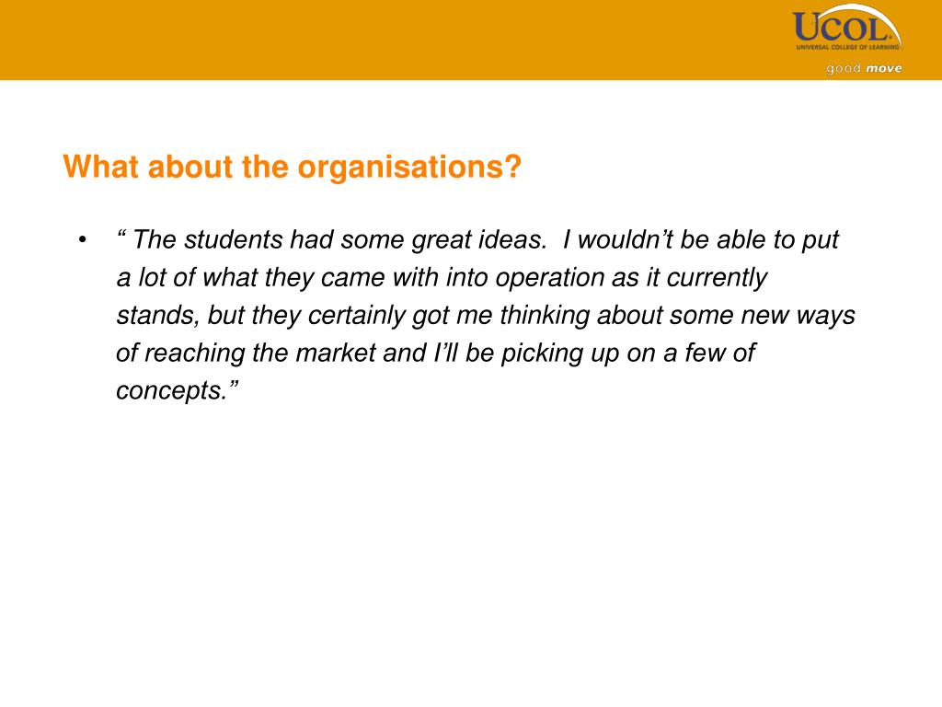The width and height of the screenshot is (942, 707).
Task: Click the line starting 'a lot of what they came'
Action: (x=442, y=278)
